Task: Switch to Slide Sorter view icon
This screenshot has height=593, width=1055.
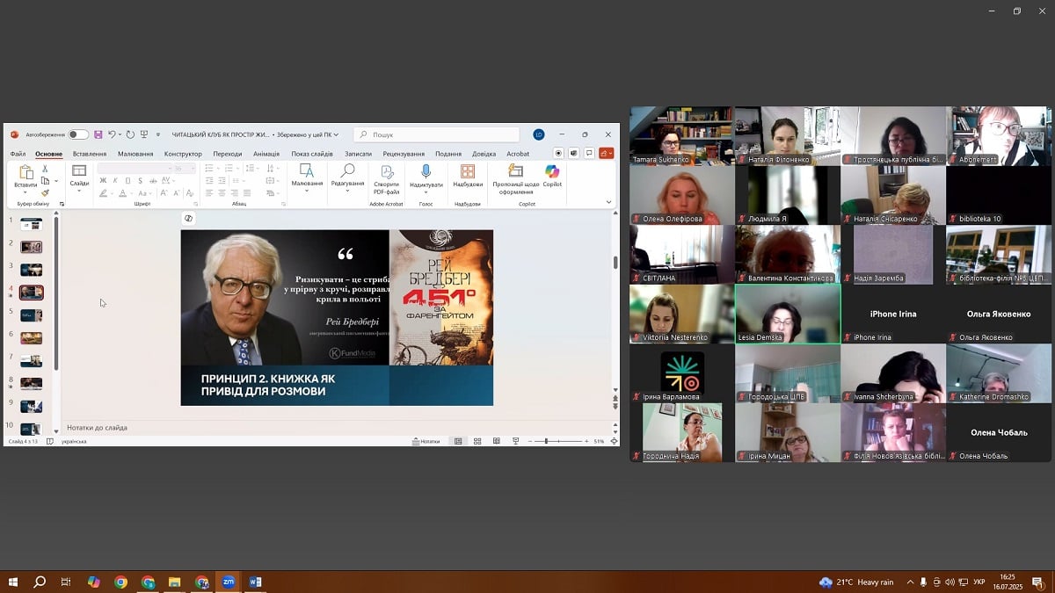Action: pos(477,441)
